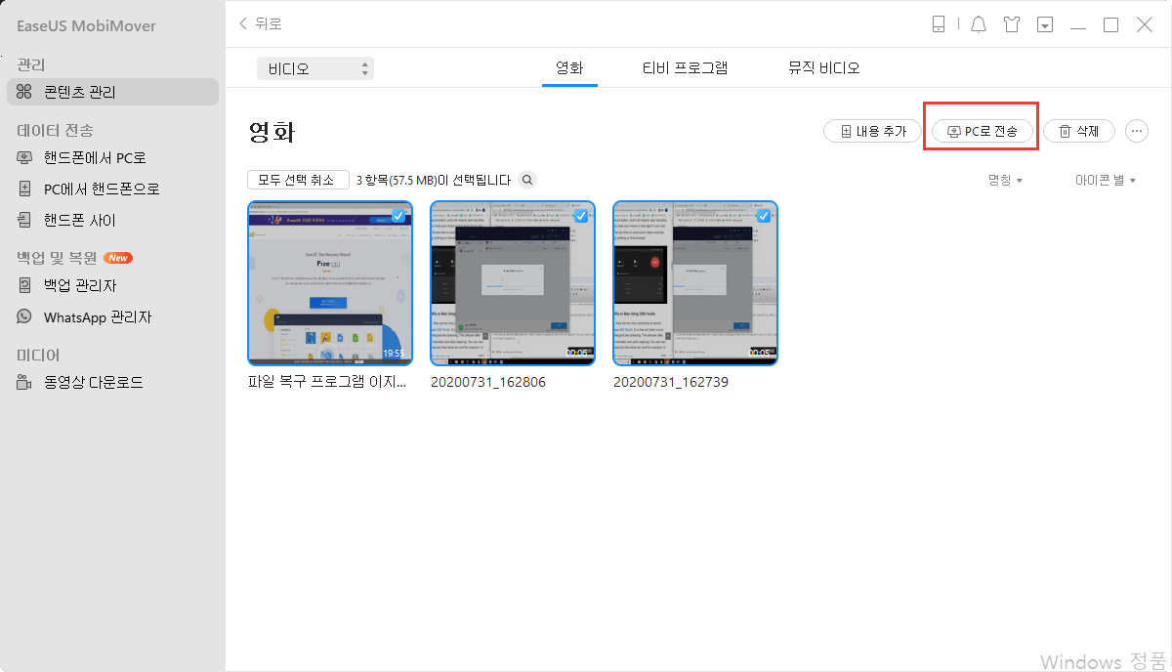Uncheck the 파일 복구 프로그램 video
The image size is (1172, 672).
[x=398, y=216]
